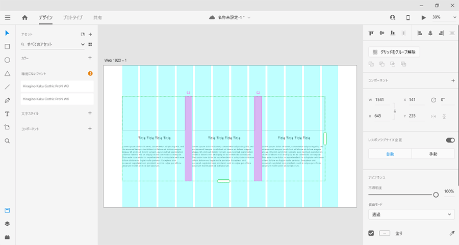Pick the Artboard tool
This screenshot has height=245, width=459.
(7, 127)
